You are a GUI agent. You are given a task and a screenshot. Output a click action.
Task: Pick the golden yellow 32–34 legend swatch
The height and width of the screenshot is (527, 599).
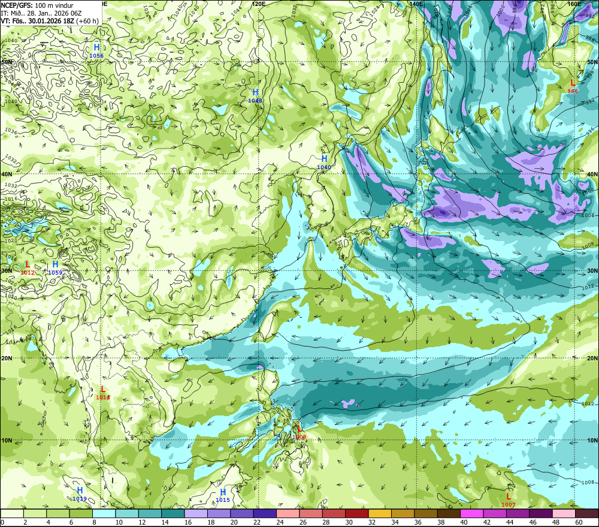click(380, 513)
